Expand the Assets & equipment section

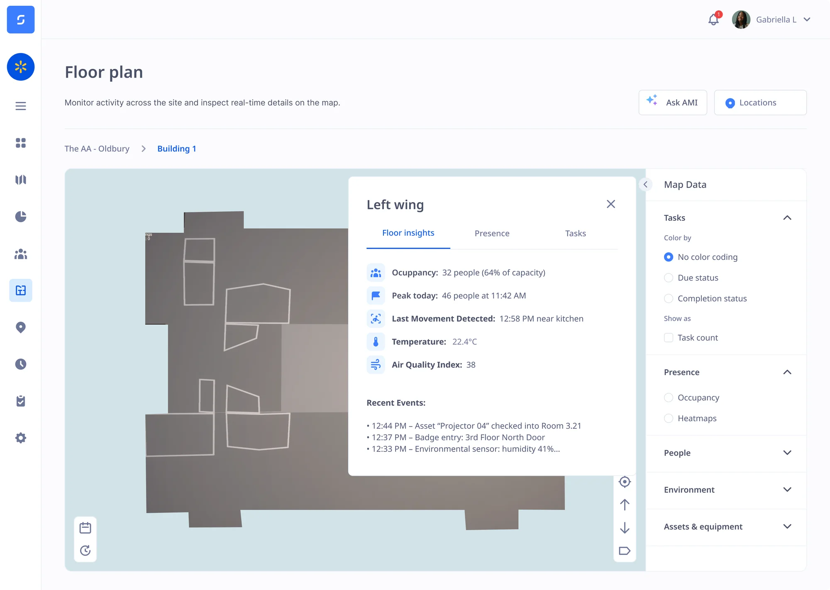click(x=787, y=527)
